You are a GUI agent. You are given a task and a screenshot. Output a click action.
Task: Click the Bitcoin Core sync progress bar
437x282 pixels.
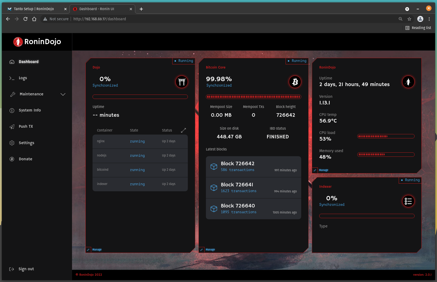[254, 97]
